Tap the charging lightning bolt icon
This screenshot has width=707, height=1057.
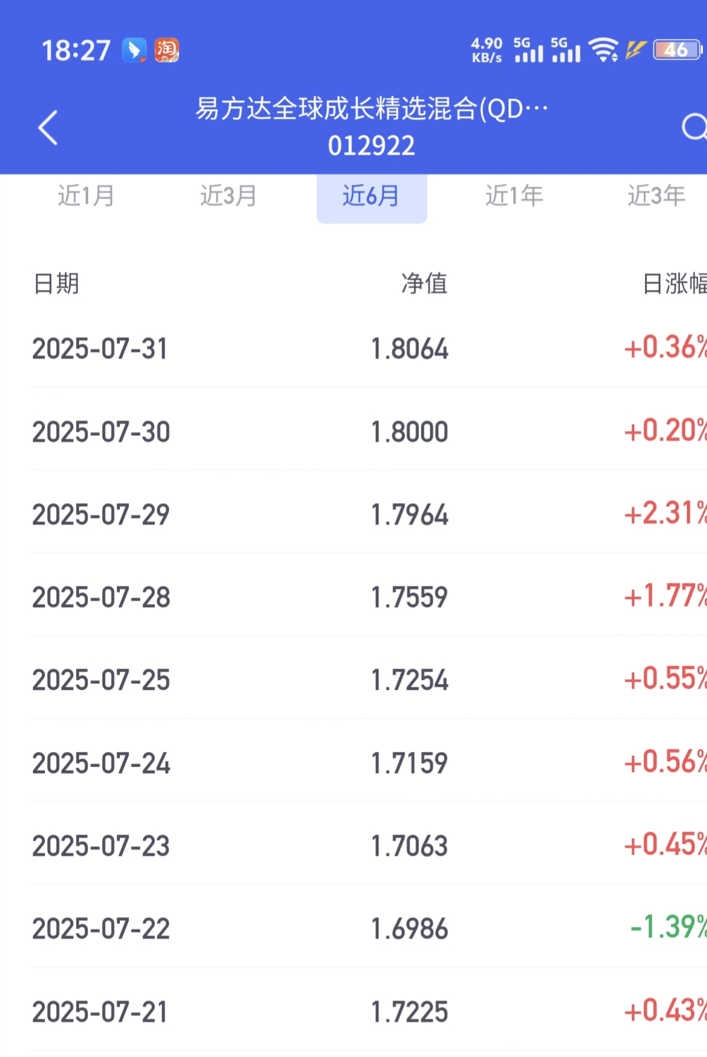tap(635, 50)
